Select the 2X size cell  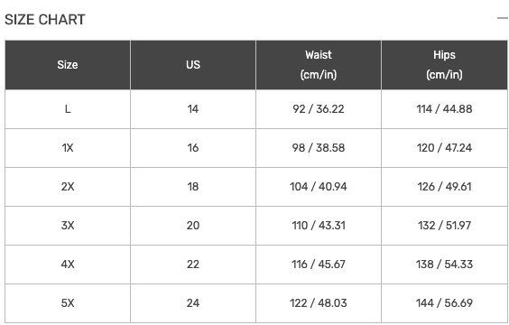pos(68,187)
